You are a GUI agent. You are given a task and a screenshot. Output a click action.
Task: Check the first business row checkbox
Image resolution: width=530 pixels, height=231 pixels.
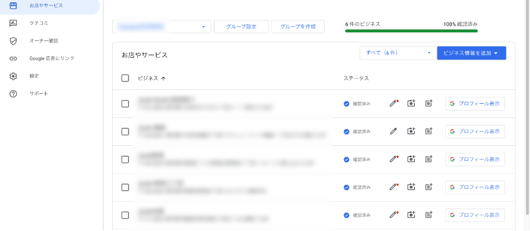pyautogui.click(x=125, y=104)
